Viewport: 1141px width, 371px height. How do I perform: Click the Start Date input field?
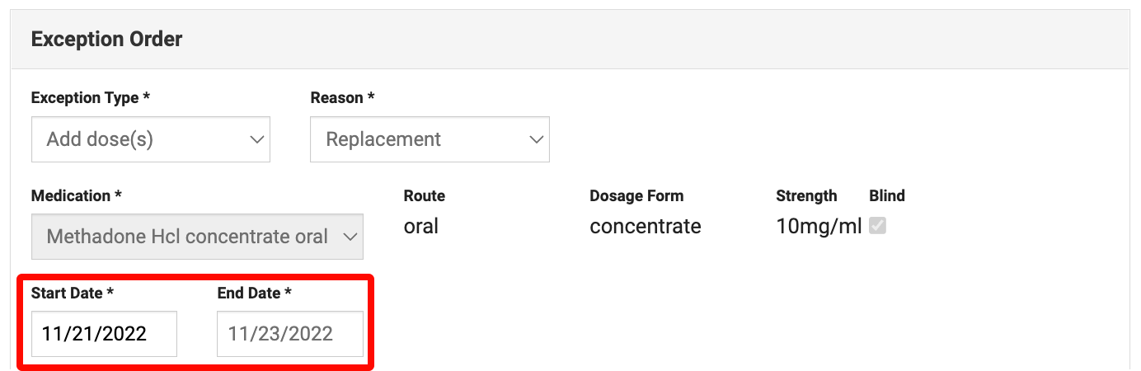pyautogui.click(x=104, y=334)
